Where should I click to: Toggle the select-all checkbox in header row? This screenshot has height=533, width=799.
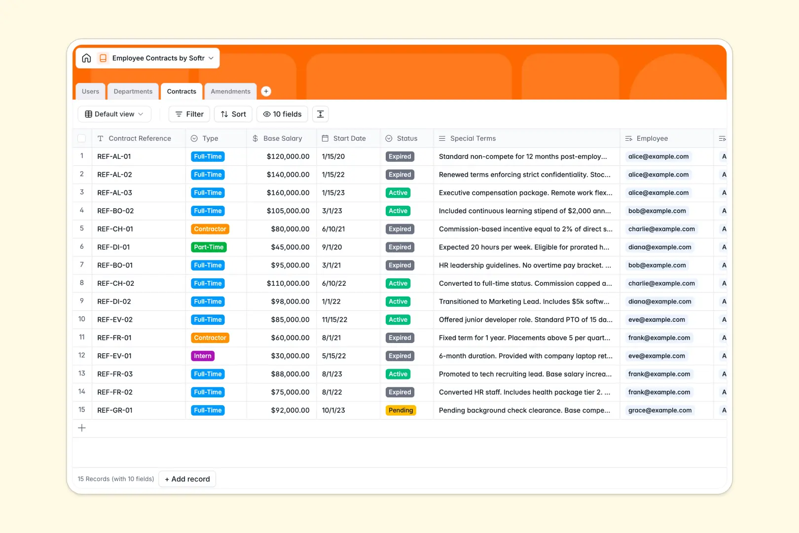(82, 138)
